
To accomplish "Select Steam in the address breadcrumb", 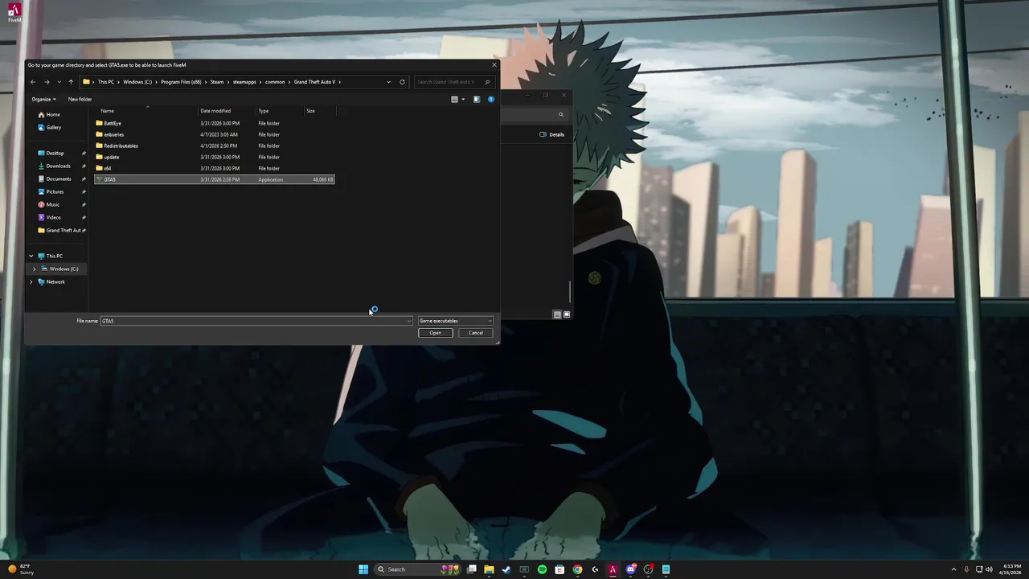I will [x=217, y=82].
